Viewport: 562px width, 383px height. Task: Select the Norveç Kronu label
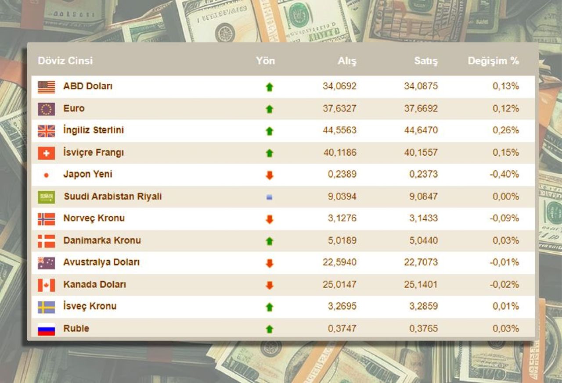[x=94, y=218]
